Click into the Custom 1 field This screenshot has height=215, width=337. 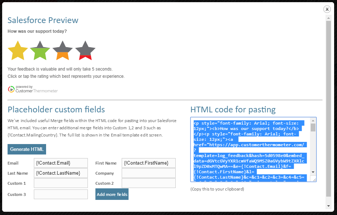[x=61, y=183]
